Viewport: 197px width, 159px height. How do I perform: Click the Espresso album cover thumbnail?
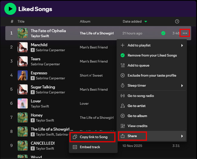click(x=23, y=75)
